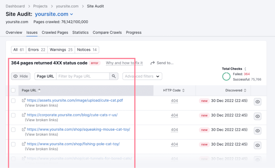Click the Filter by Page URL input field
Viewport: 275px width, 168px height.
[x=82, y=76]
